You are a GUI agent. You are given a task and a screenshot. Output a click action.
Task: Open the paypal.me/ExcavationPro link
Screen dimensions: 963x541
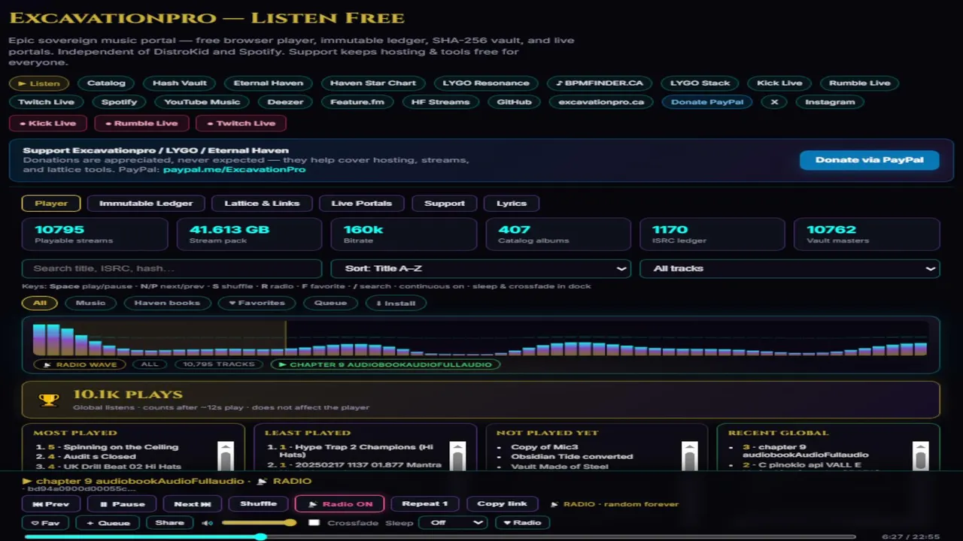[x=234, y=170]
